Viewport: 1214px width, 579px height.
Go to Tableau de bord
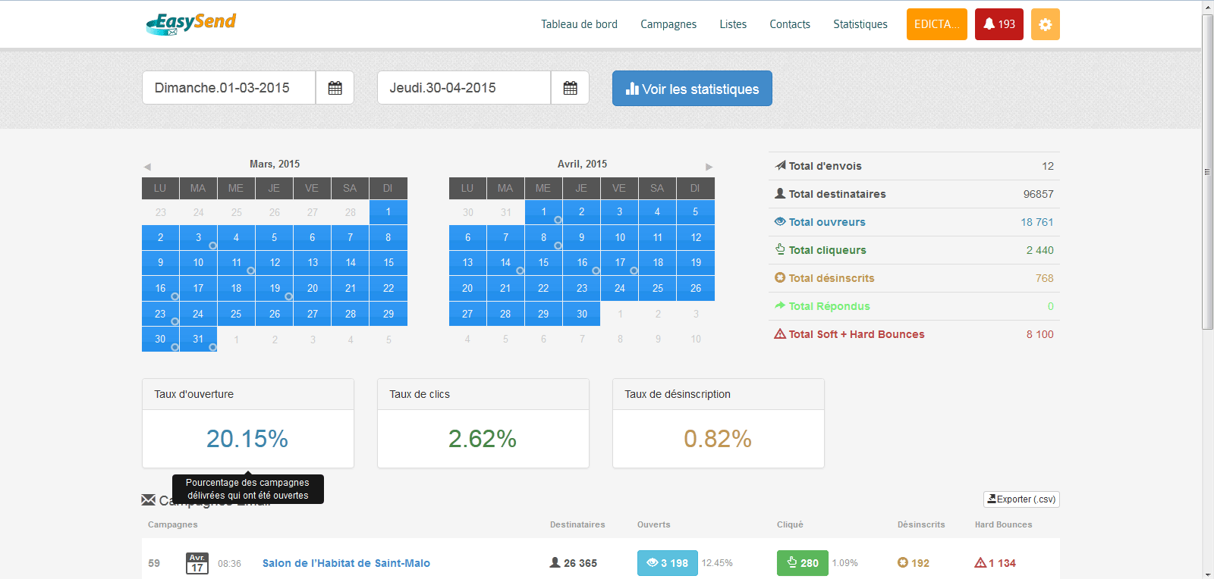[x=579, y=24]
